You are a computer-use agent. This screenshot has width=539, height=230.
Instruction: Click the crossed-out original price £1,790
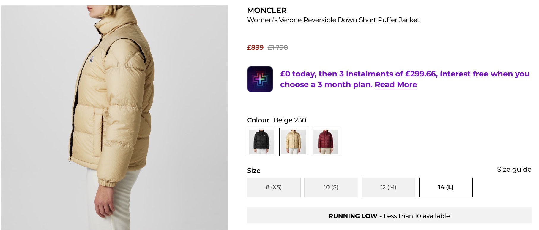click(x=278, y=47)
